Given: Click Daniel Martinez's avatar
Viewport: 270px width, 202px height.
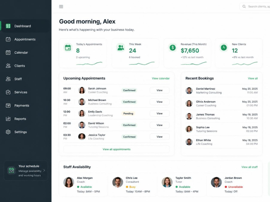Looking at the screenshot, I should pos(189,90).
